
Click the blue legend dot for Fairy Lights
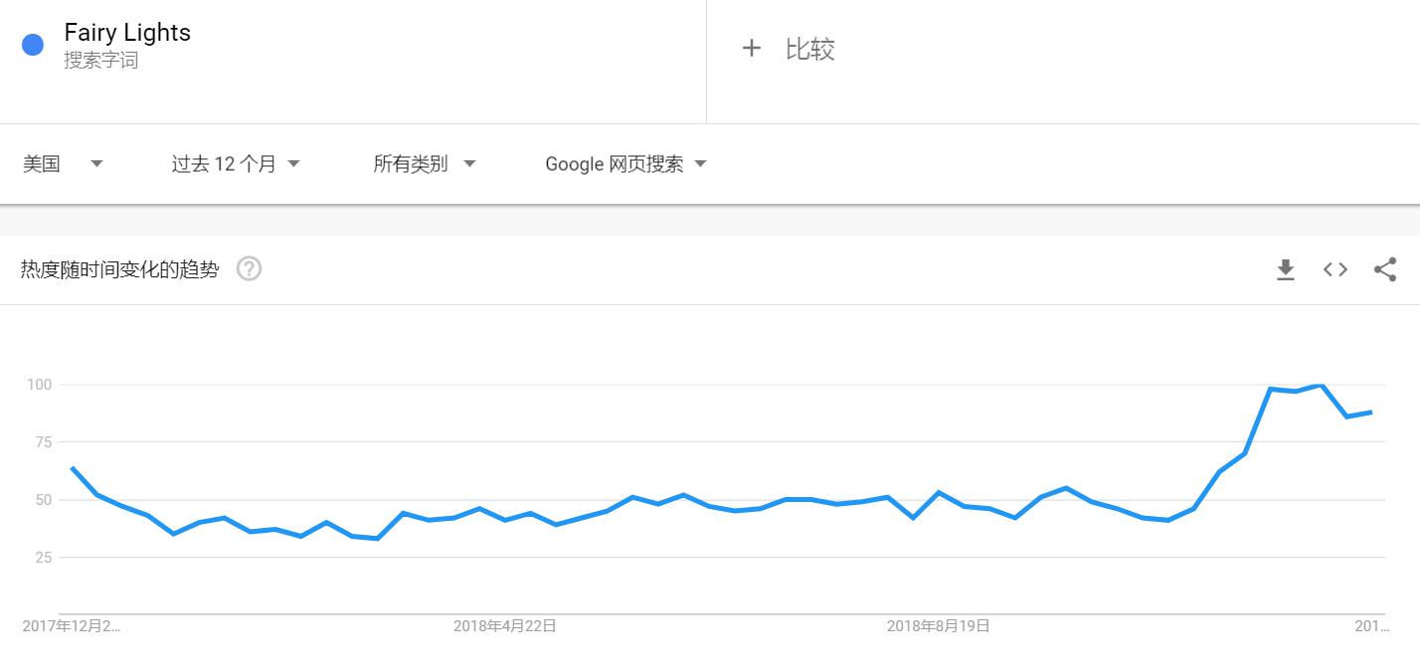[x=31, y=44]
